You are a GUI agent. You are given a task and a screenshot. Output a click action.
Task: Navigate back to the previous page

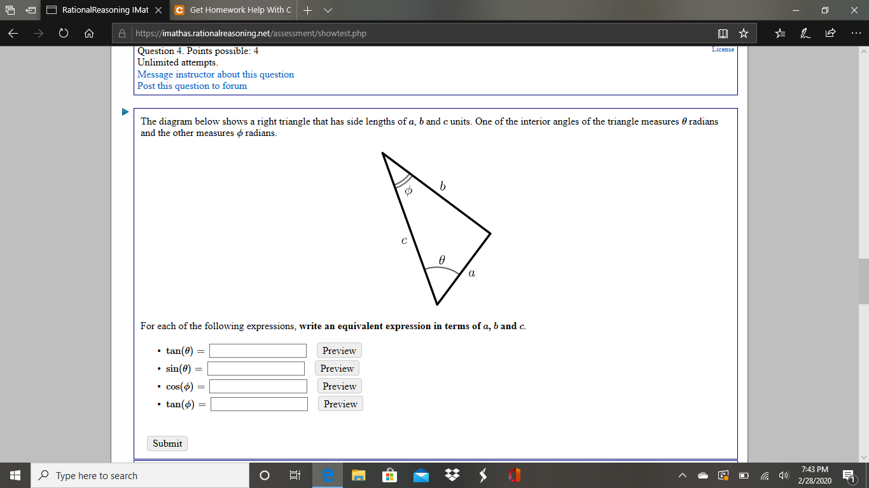click(x=13, y=33)
